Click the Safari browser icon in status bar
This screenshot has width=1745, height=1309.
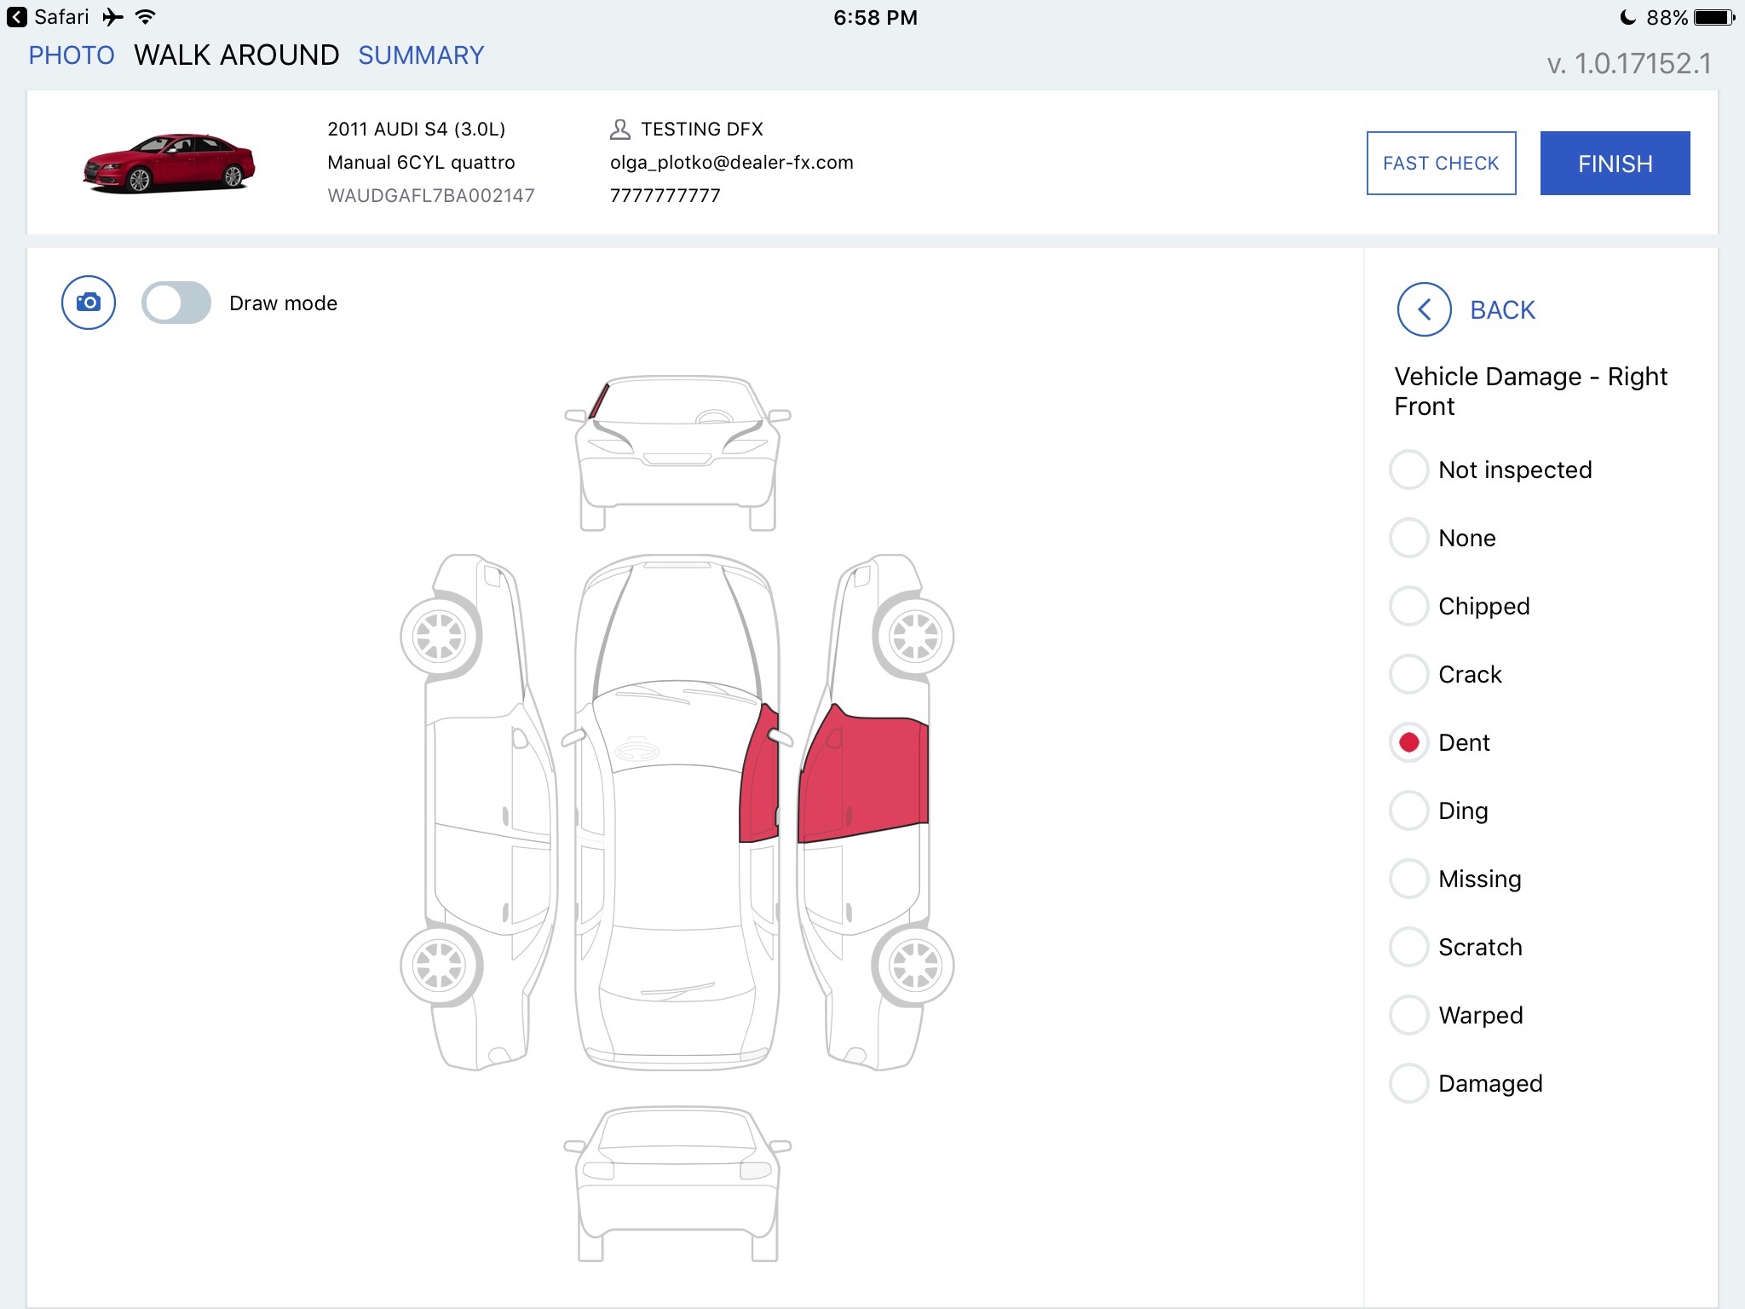pos(16,16)
